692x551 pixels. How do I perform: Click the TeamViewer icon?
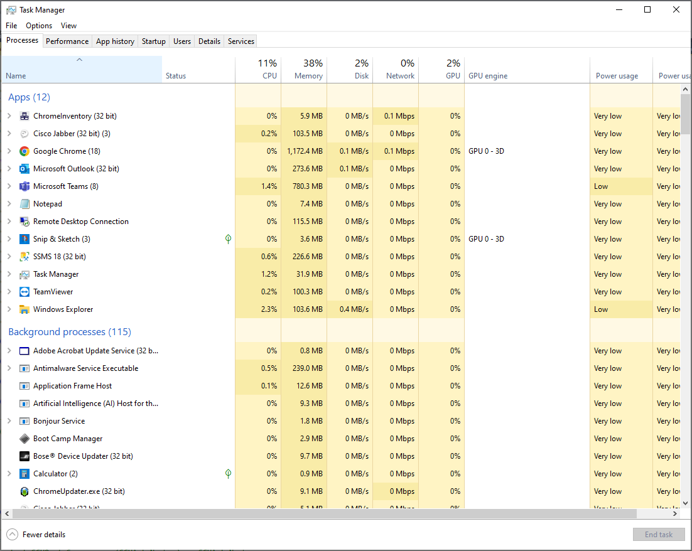click(x=24, y=292)
